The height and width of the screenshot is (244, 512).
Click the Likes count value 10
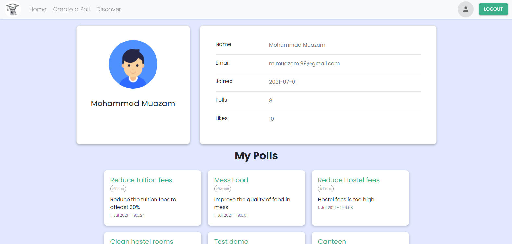(271, 119)
